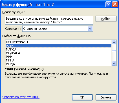
Task: Close the function wizard dialog
Action: [115, 4]
